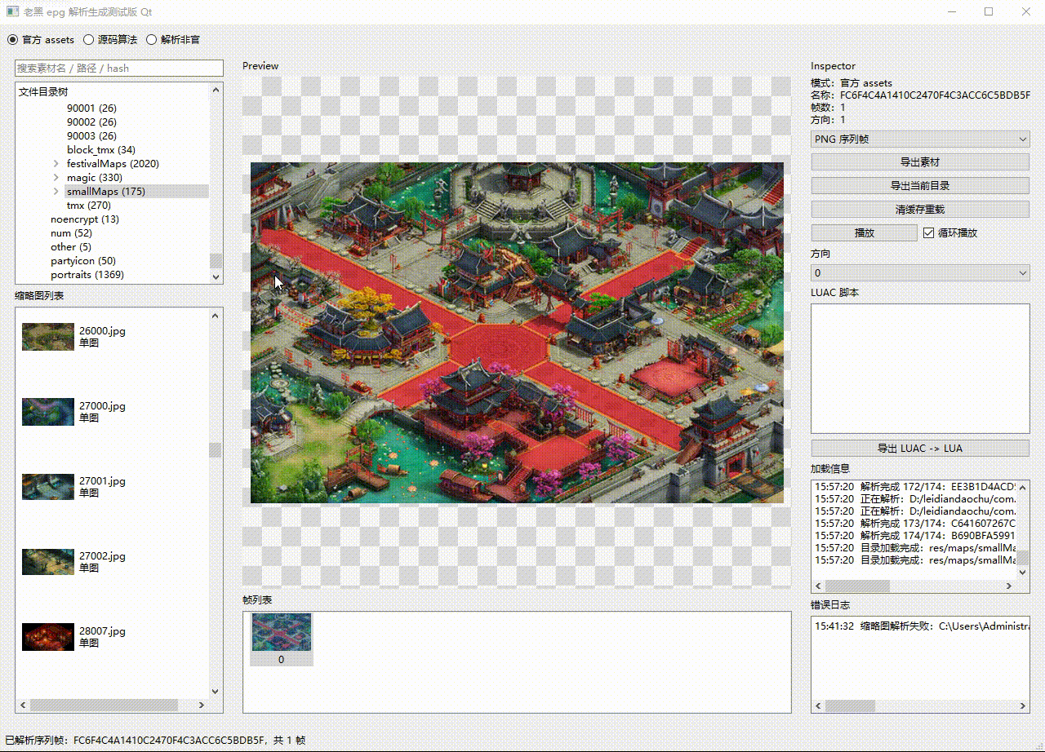Viewport: 1045px width, 752px height.
Task: Expand the festivalMaps folder arrow
Action: (56, 164)
